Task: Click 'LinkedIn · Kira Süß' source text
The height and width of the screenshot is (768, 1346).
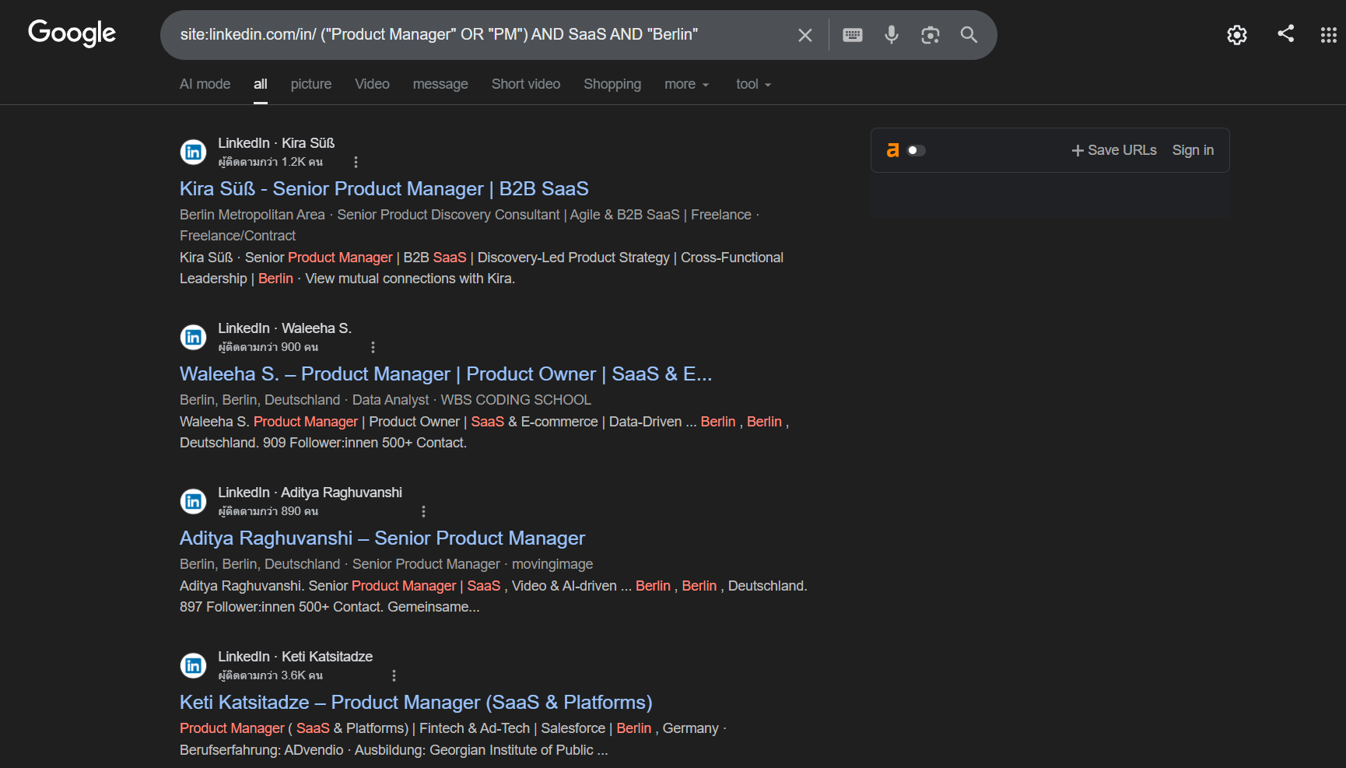Action: click(276, 143)
